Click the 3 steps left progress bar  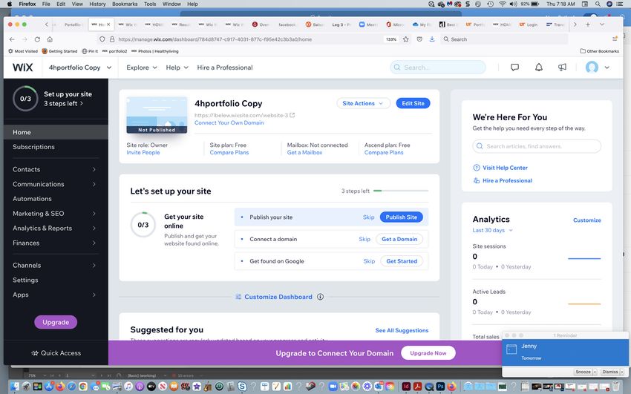coord(401,191)
